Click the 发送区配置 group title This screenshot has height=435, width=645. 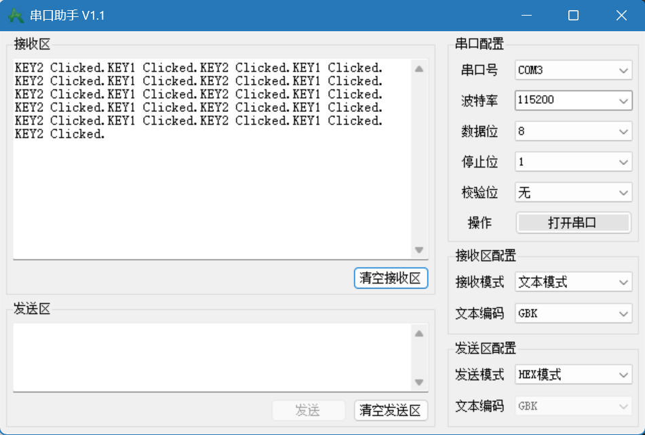point(486,348)
